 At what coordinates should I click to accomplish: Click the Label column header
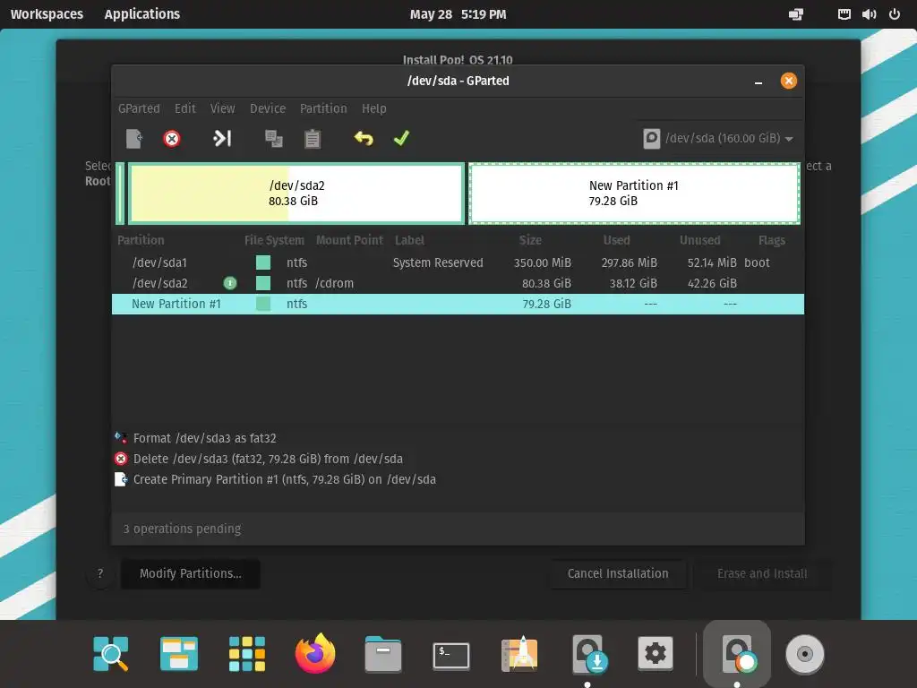409,240
